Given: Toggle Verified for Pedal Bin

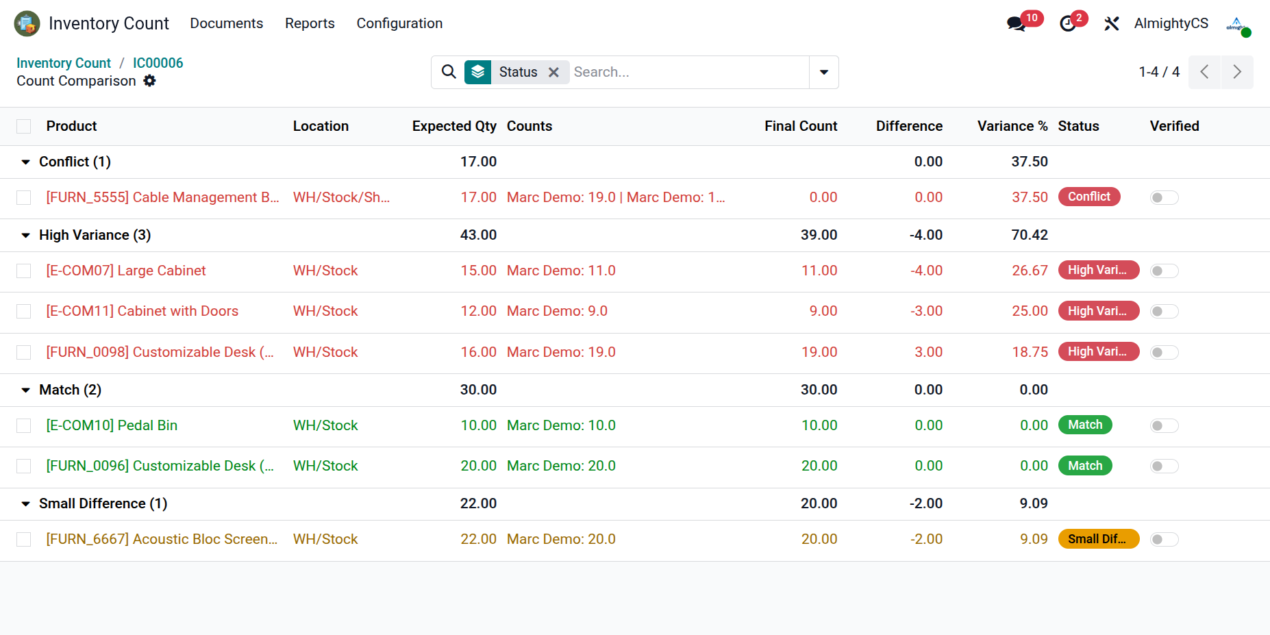Looking at the screenshot, I should 1164,425.
